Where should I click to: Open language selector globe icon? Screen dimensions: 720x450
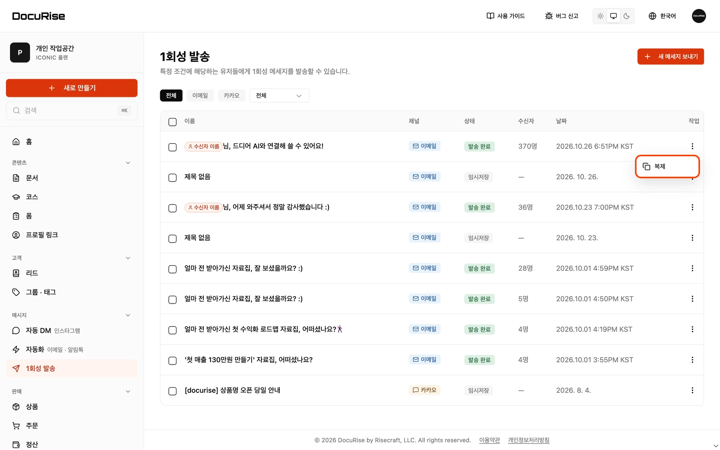652,16
